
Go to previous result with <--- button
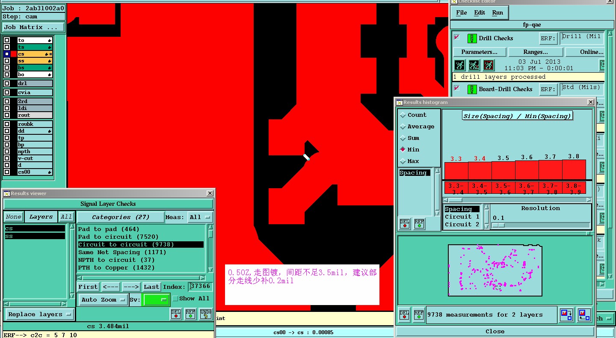110,287
